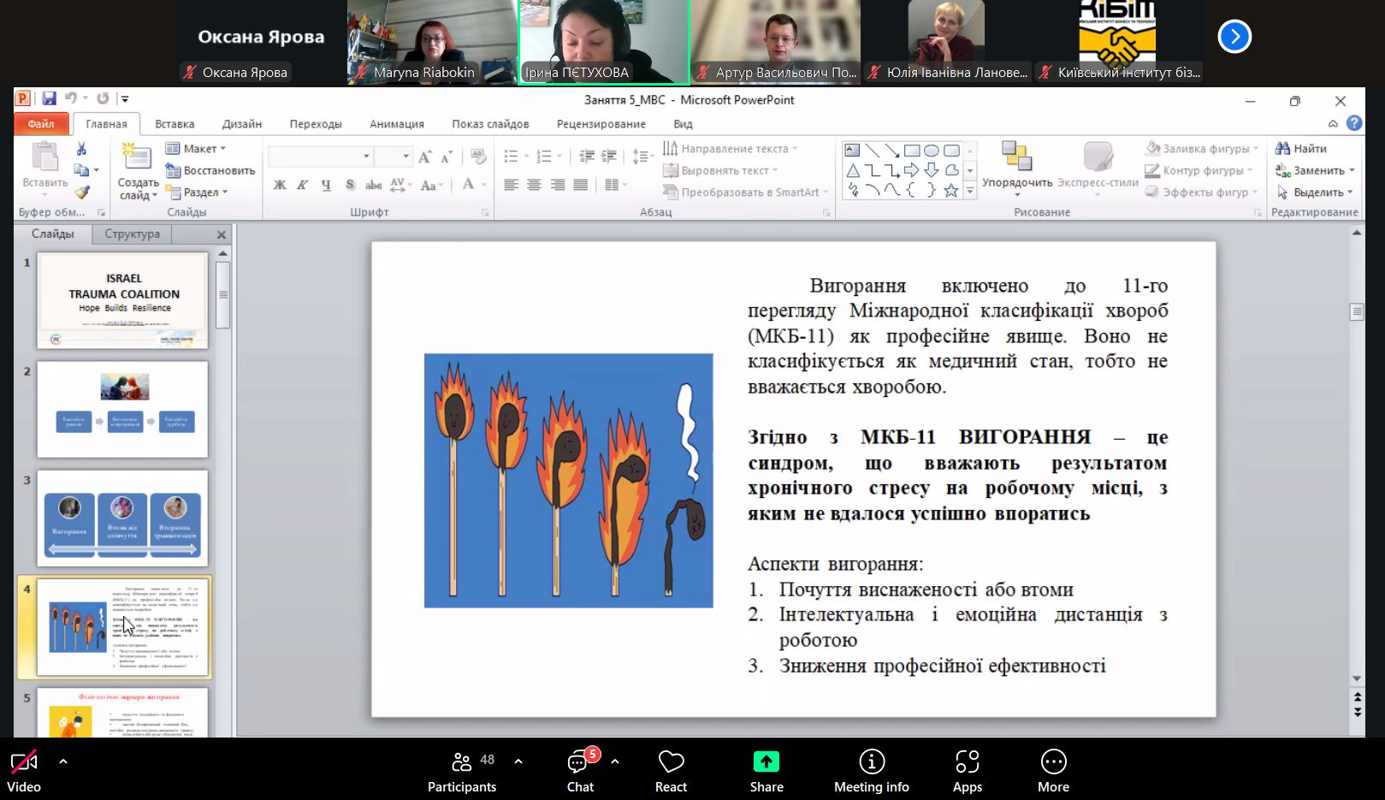Click the Найти (Find) binoculars button
The width and height of the screenshot is (1385, 800).
tap(1301, 148)
